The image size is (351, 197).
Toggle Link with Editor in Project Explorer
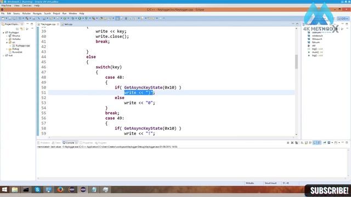21,29
